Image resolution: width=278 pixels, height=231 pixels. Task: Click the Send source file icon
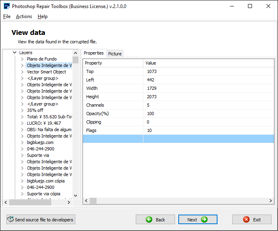10,219
